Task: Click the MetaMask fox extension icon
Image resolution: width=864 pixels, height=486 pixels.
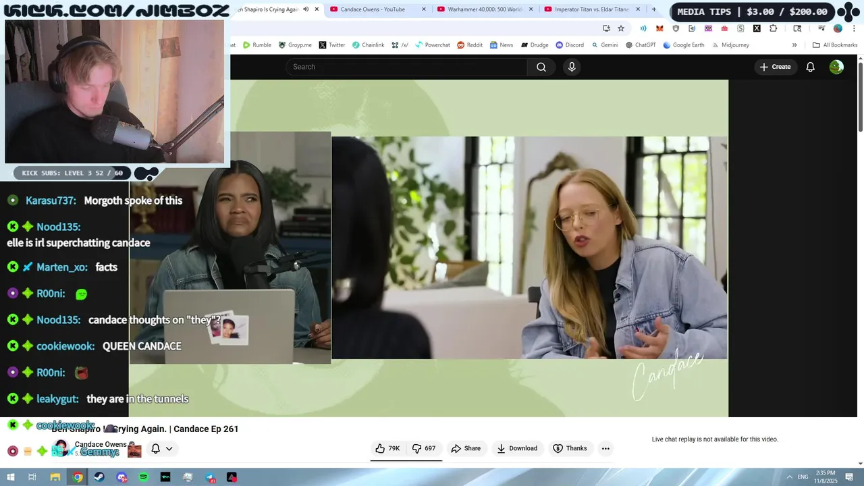Action: [x=659, y=28]
